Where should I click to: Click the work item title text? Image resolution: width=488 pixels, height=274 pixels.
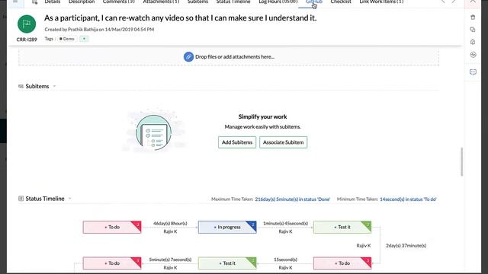[x=180, y=18]
